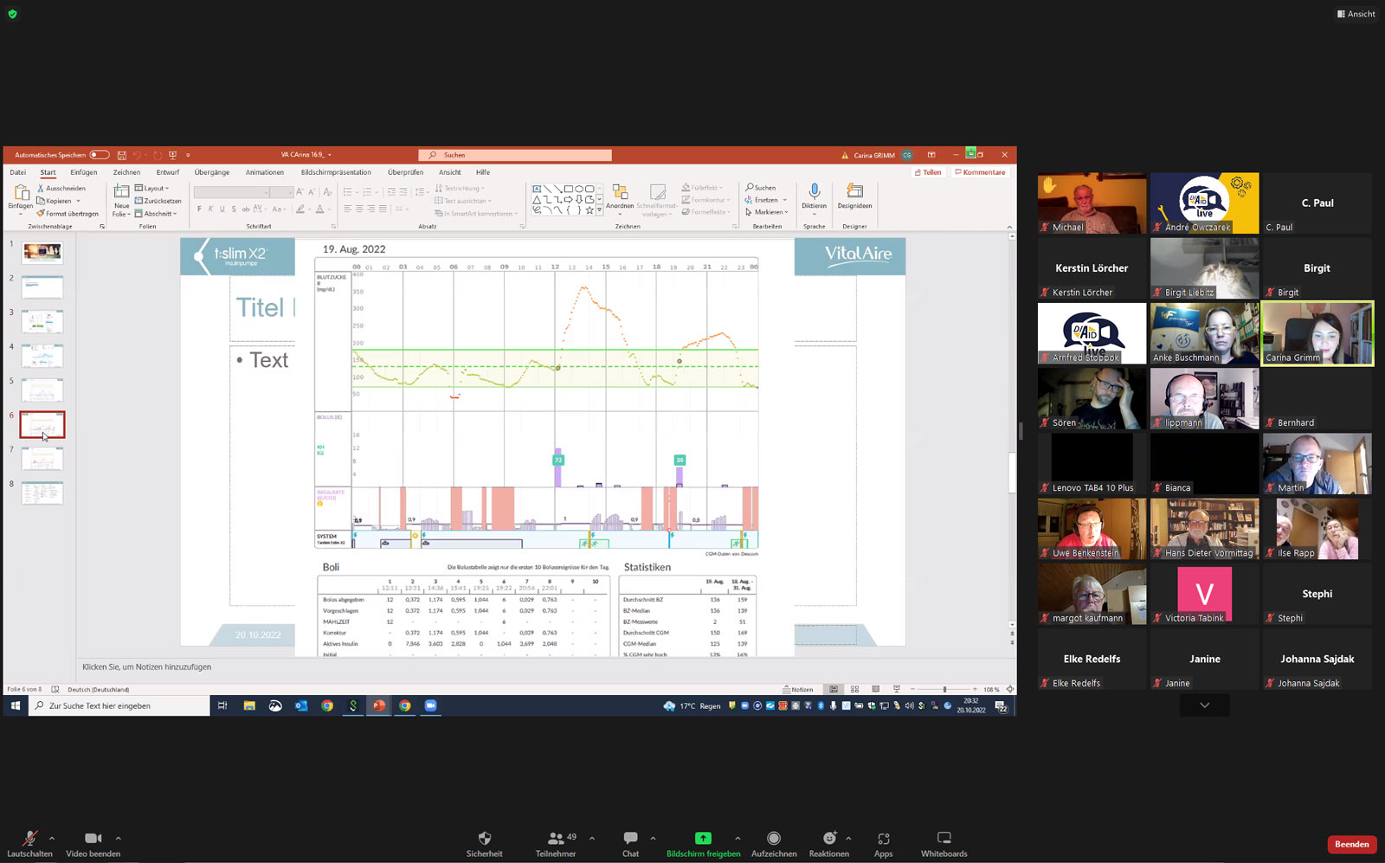Adjust the PowerPoint zoom slider
Viewport: 1385px width, 863px height.
tap(944, 689)
